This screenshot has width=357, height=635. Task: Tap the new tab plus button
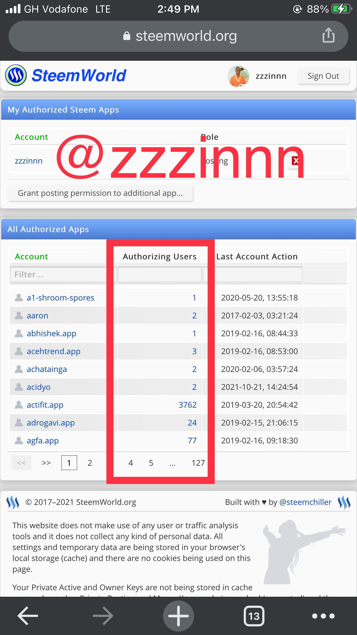178,616
